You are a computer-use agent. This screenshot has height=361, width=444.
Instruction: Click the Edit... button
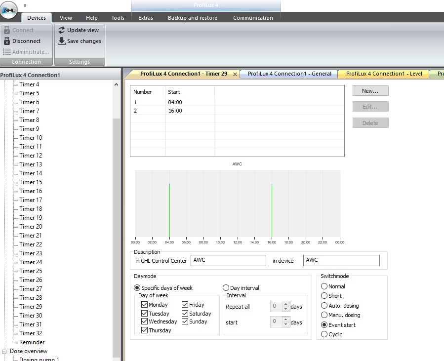(370, 107)
